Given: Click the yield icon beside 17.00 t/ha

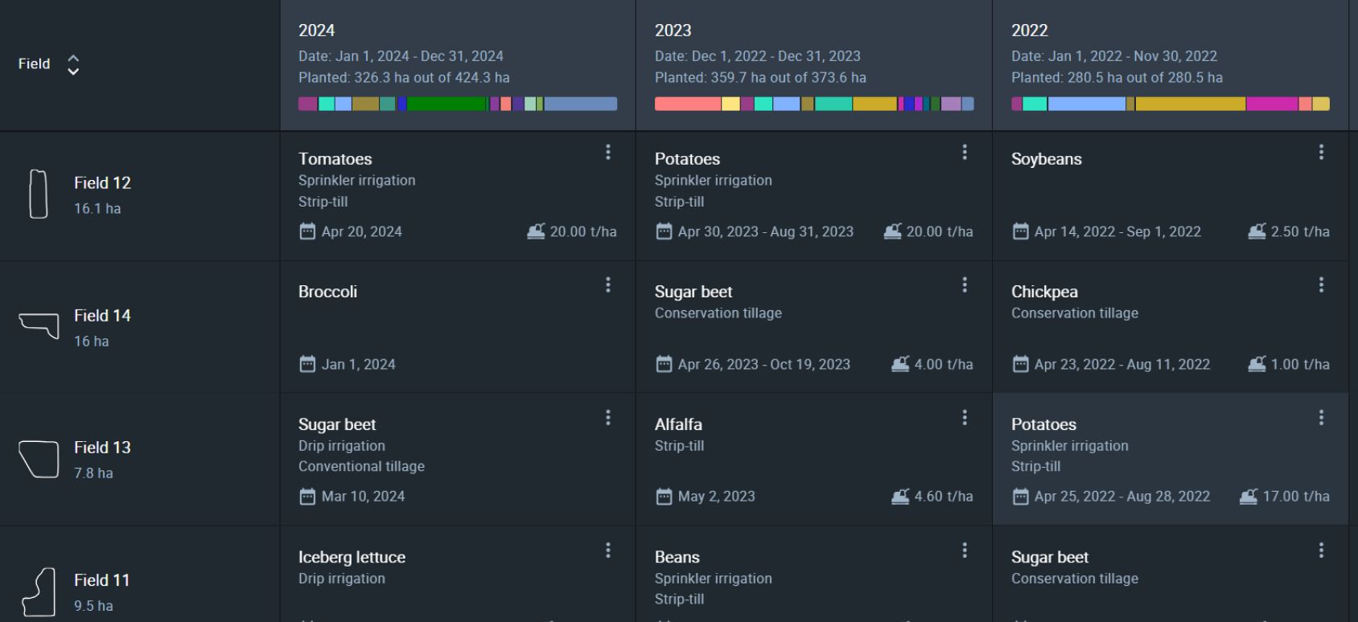Looking at the screenshot, I should click(x=1249, y=496).
